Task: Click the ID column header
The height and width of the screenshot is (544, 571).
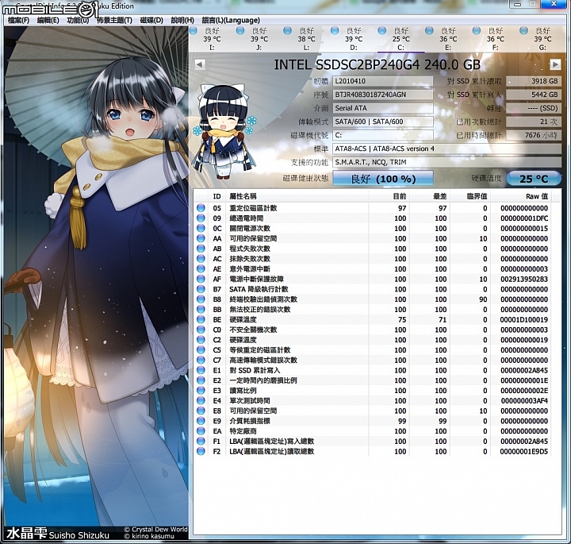Action: 217,196
